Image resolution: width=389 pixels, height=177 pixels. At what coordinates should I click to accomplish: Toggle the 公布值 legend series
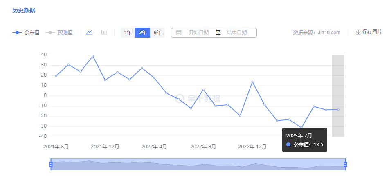click(26, 33)
